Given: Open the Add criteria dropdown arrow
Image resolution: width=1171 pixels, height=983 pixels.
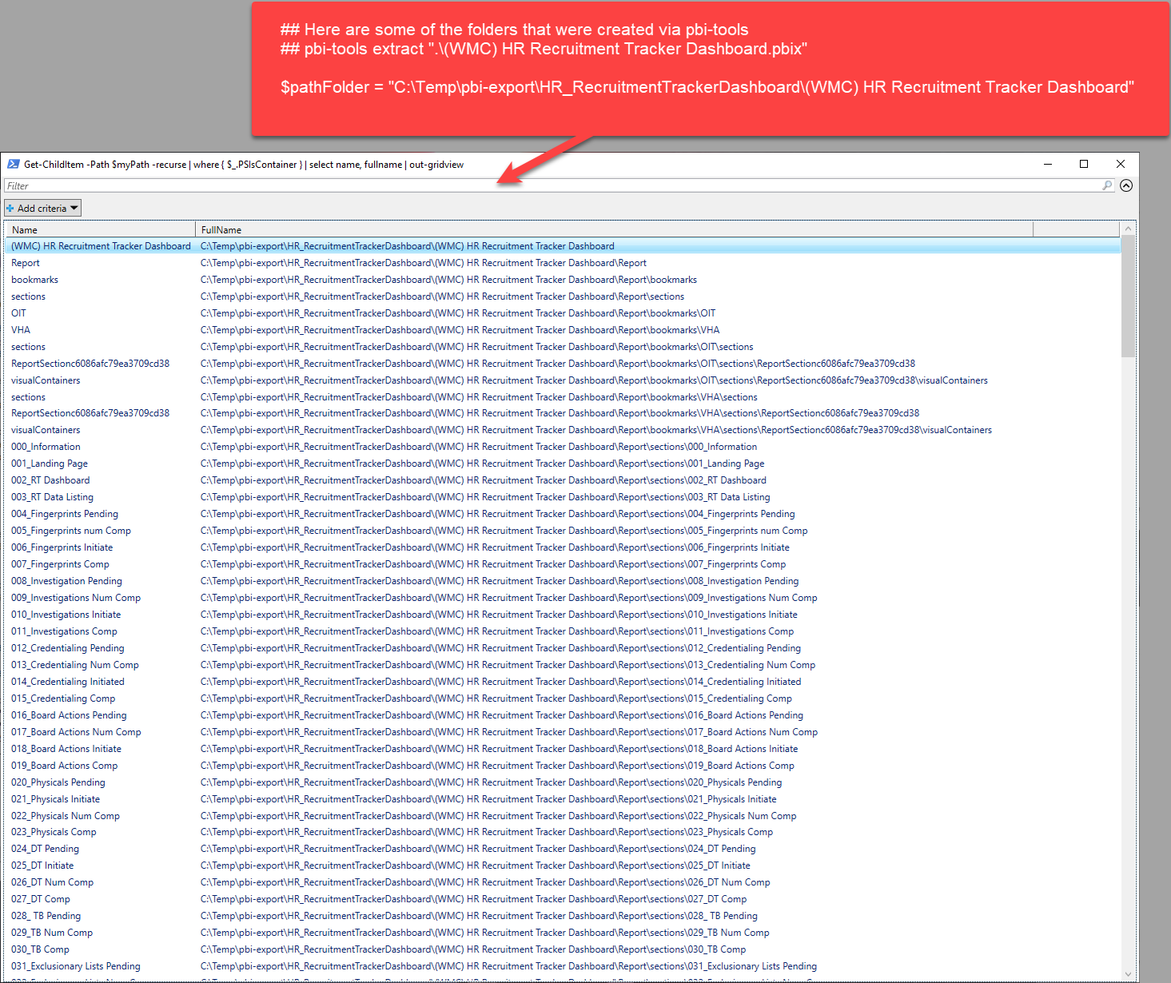Looking at the screenshot, I should (74, 207).
